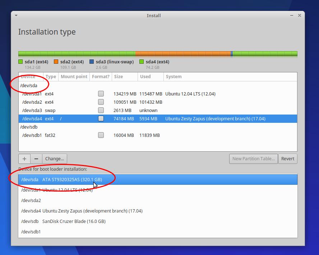Click the '/' mount point cell of sda4
Screen dimensions: 319x255
pos(61,118)
